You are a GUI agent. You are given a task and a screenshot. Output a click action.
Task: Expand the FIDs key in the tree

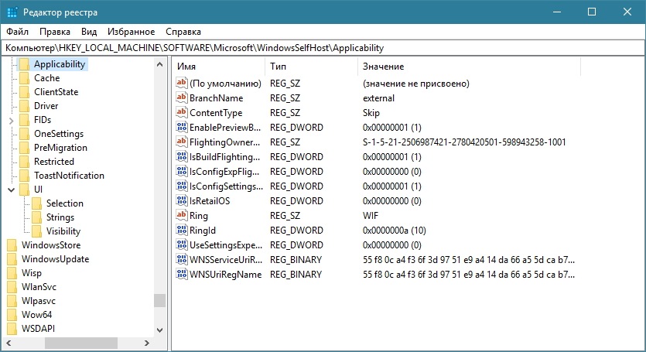pyautogui.click(x=11, y=121)
